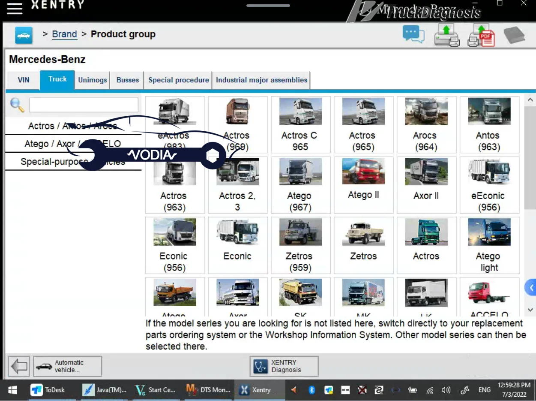Image resolution: width=536 pixels, height=401 pixels.
Task: Select the Antos (963) tile
Action: [x=489, y=125]
